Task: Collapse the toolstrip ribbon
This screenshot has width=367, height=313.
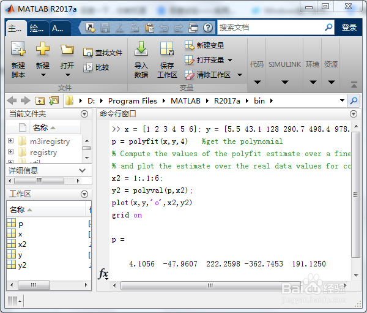Action: (354, 85)
